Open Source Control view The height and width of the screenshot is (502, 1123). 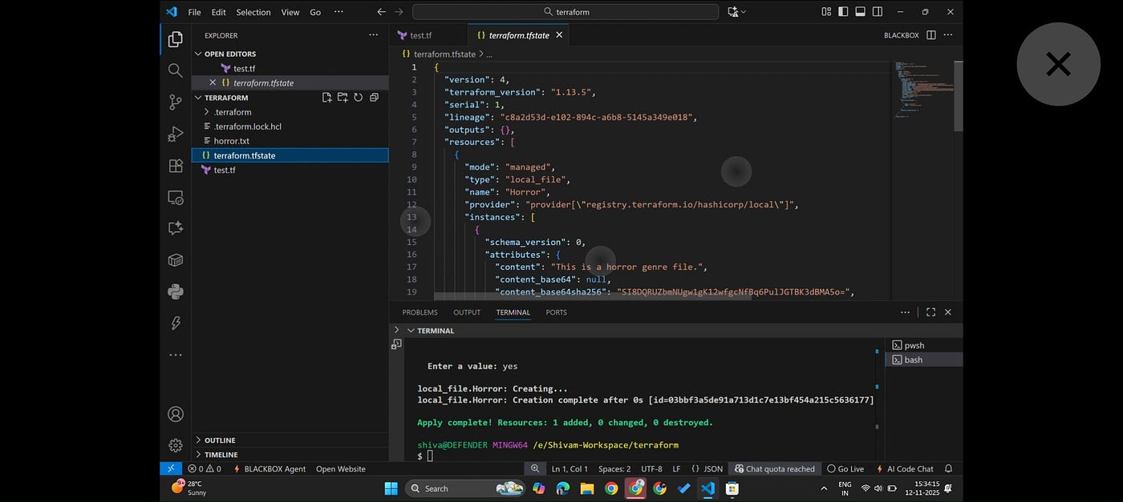click(175, 102)
